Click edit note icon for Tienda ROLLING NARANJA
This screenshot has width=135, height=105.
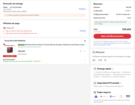(x=85, y=41)
